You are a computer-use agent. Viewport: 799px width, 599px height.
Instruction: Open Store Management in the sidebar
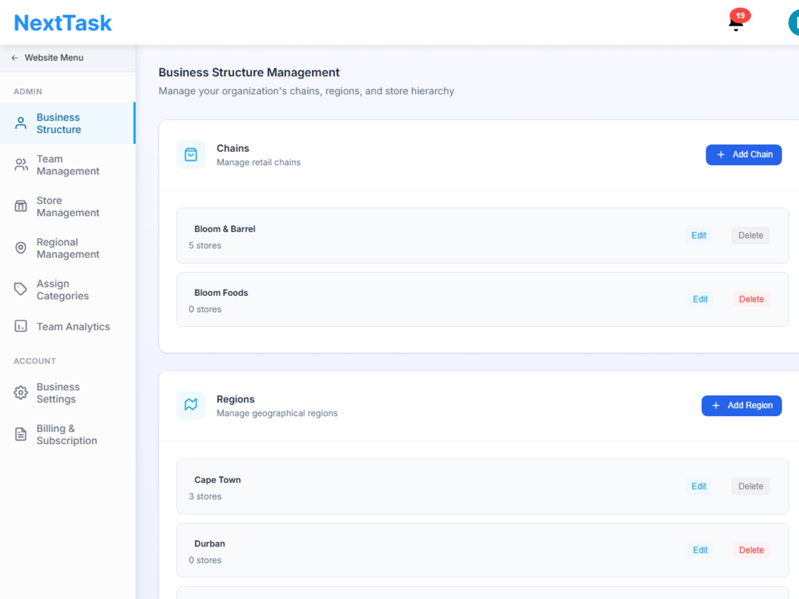pyautogui.click(x=67, y=206)
